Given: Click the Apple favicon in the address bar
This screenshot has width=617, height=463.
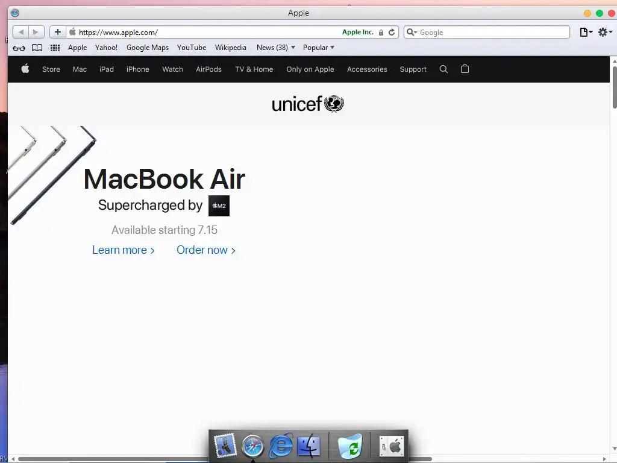Looking at the screenshot, I should click(x=72, y=32).
